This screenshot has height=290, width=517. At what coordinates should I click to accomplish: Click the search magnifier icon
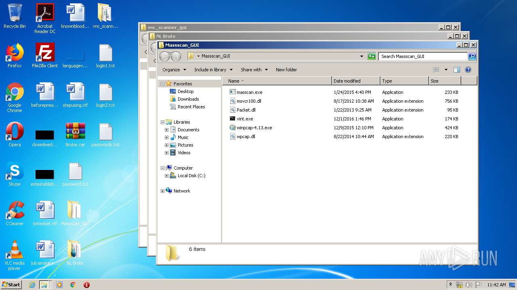click(472, 56)
